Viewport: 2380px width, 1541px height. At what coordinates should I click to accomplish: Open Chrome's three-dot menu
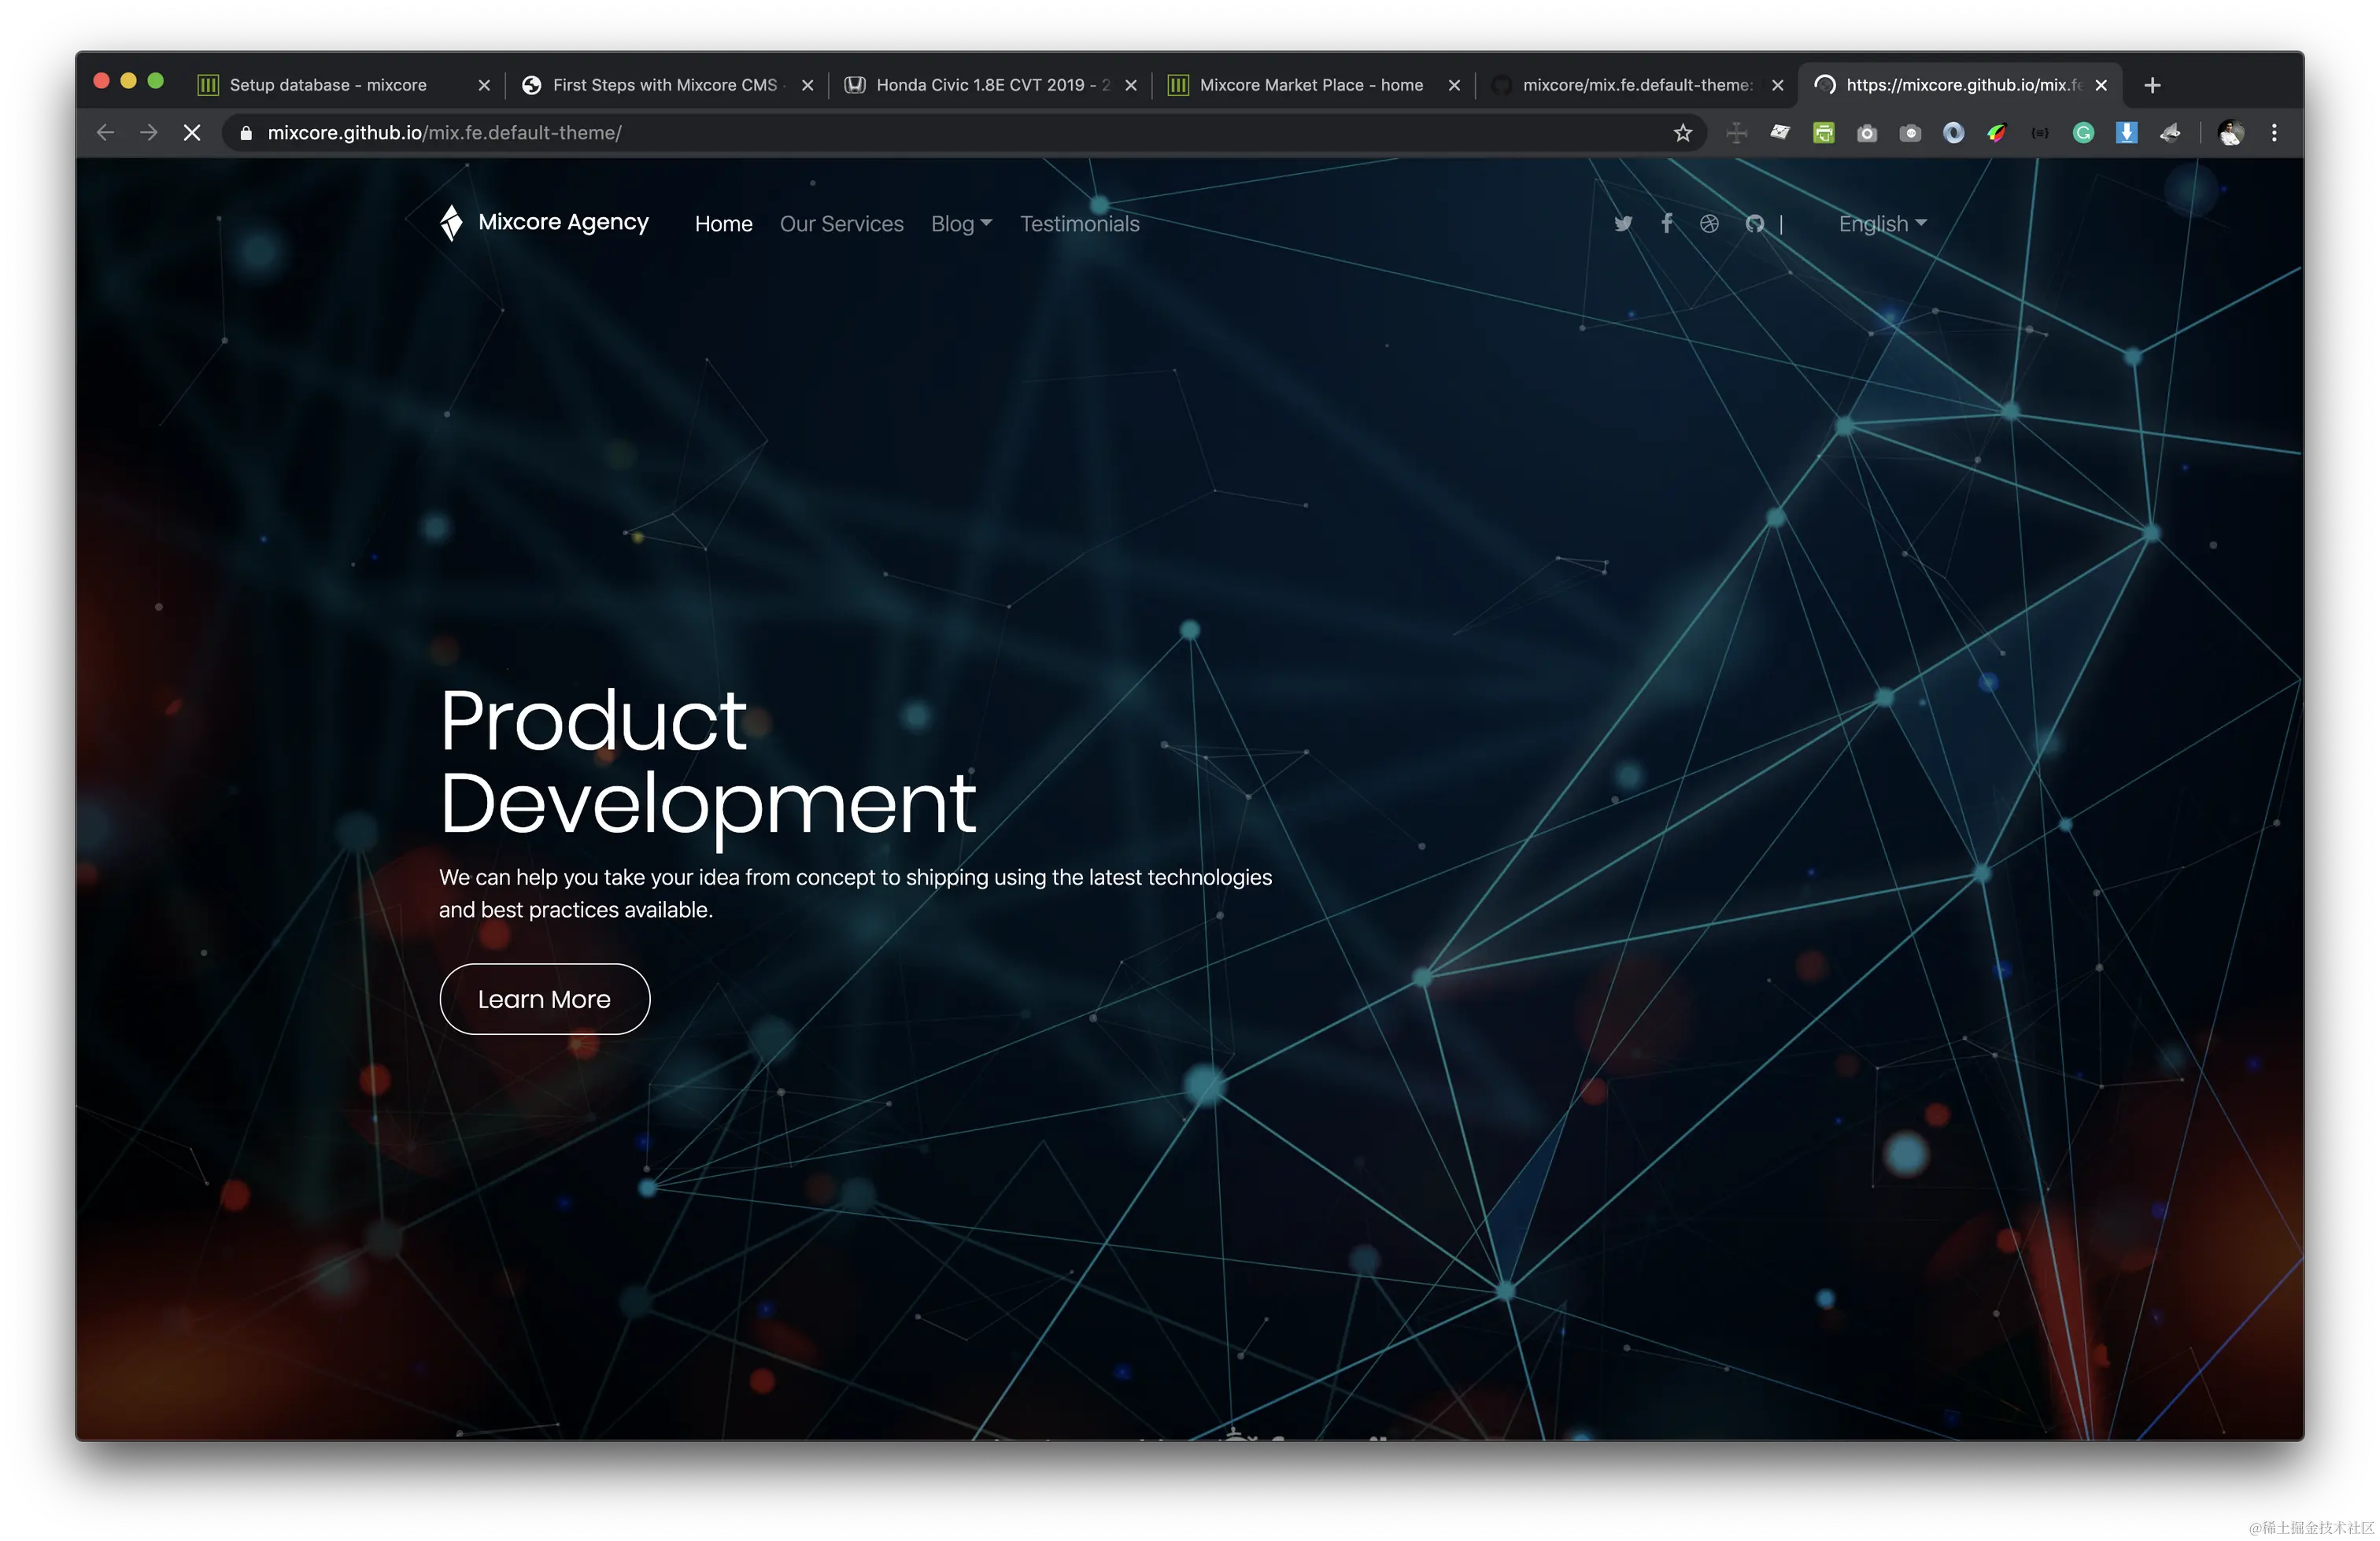tap(2274, 133)
